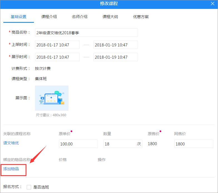Image resolution: width=218 pixels, height=193 pixels.
Task: Click the 语文培优 course link
Action: [x=11, y=143]
